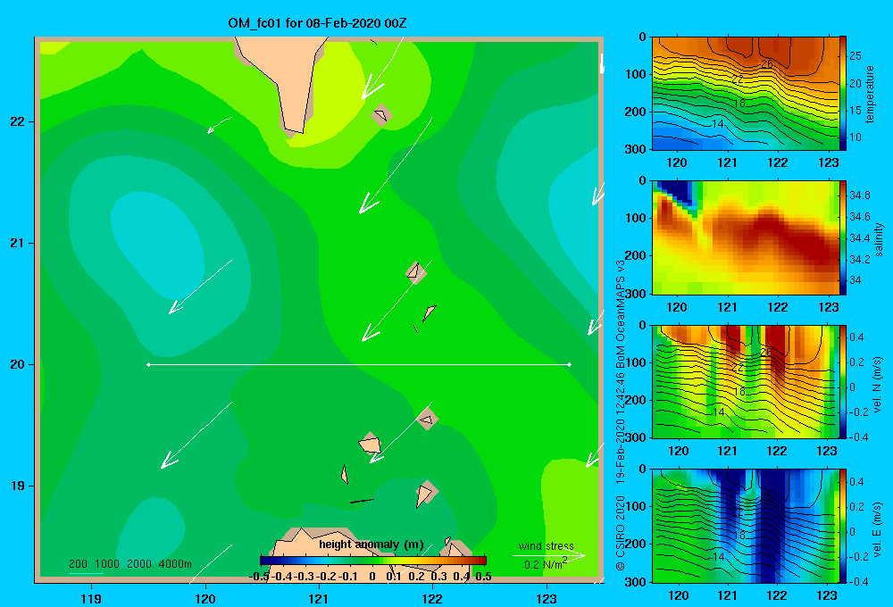Click the wind stress reference arrow
The height and width of the screenshot is (607, 893).
click(x=549, y=555)
